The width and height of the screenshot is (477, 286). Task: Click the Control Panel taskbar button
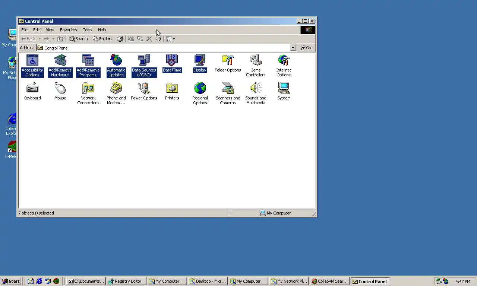pos(370,281)
